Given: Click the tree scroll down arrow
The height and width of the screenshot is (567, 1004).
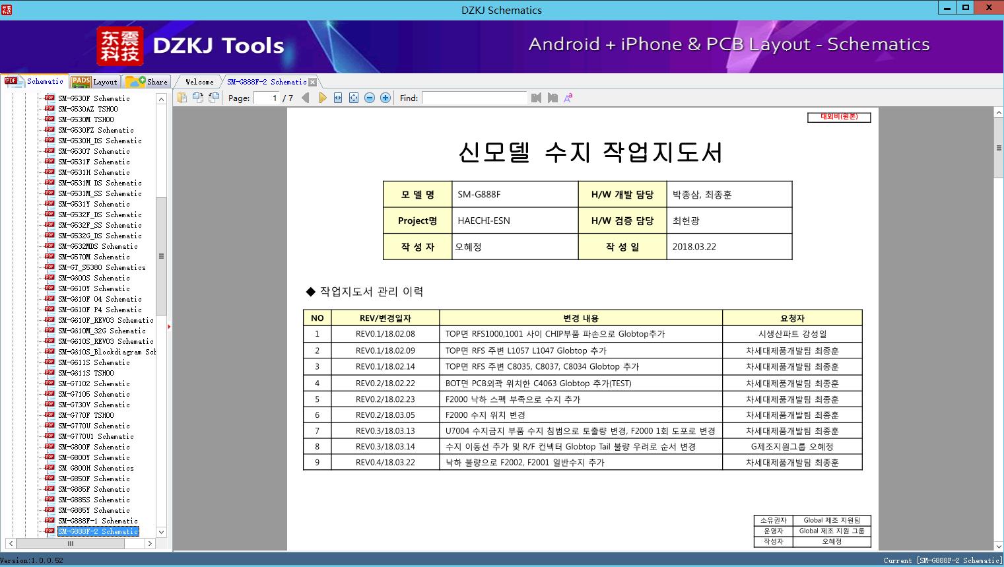Looking at the screenshot, I should click(161, 532).
